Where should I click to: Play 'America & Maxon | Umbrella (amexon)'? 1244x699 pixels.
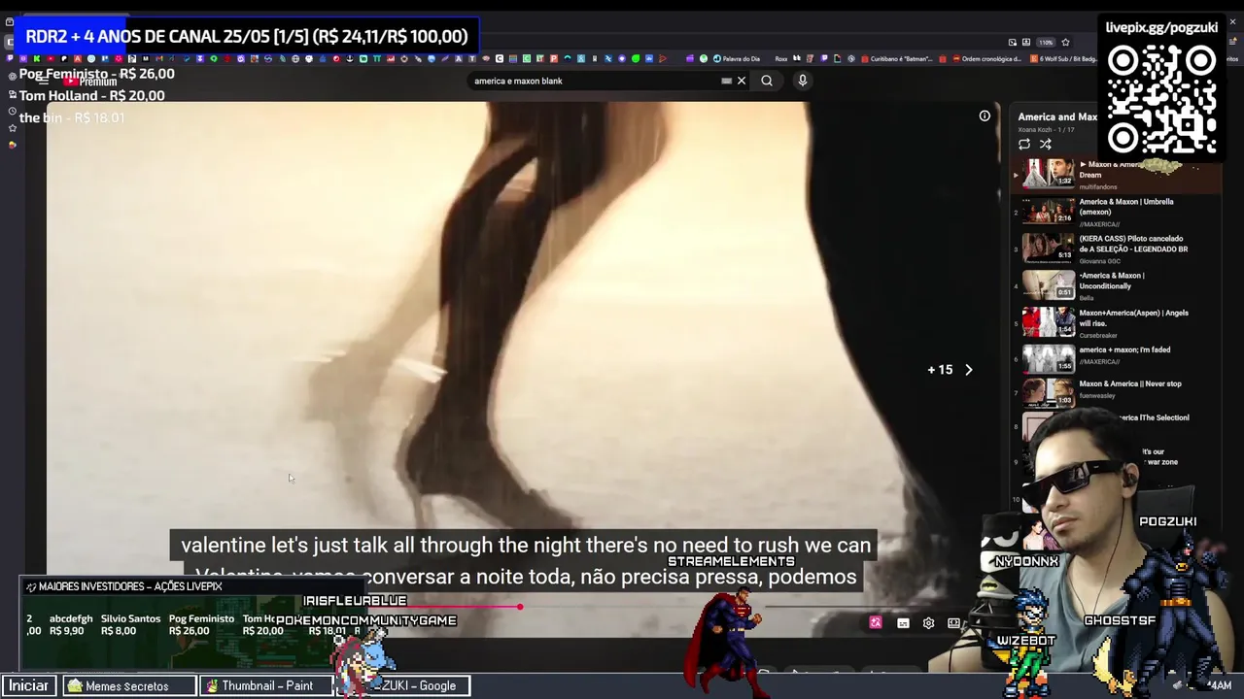pyautogui.click(x=1126, y=207)
